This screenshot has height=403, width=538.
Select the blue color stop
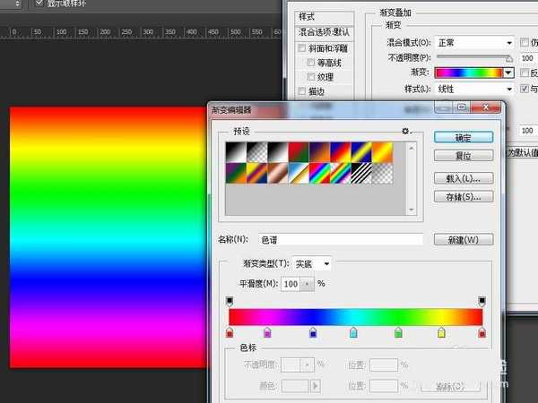click(313, 333)
